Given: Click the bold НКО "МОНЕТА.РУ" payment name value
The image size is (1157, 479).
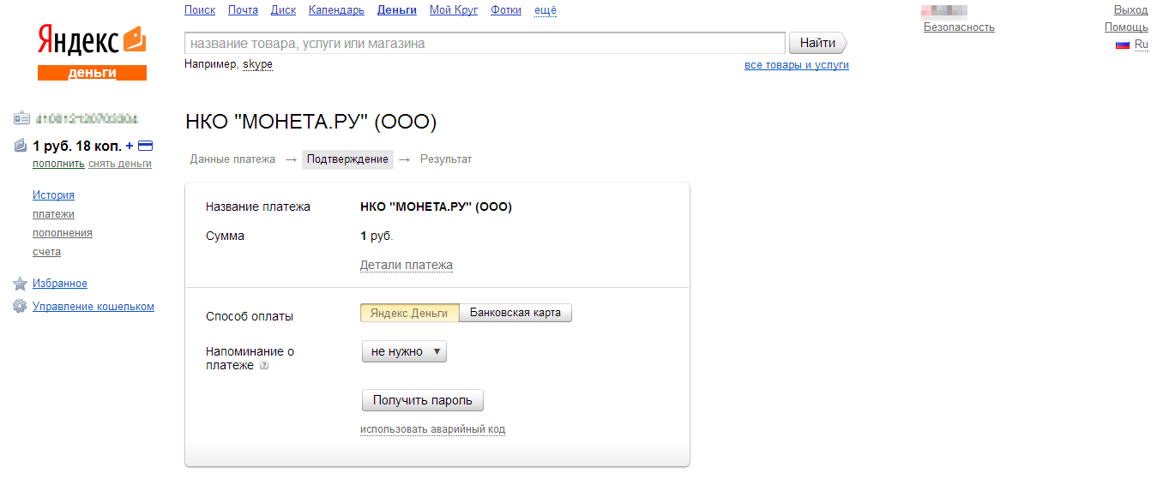Looking at the screenshot, I should pyautogui.click(x=436, y=207).
